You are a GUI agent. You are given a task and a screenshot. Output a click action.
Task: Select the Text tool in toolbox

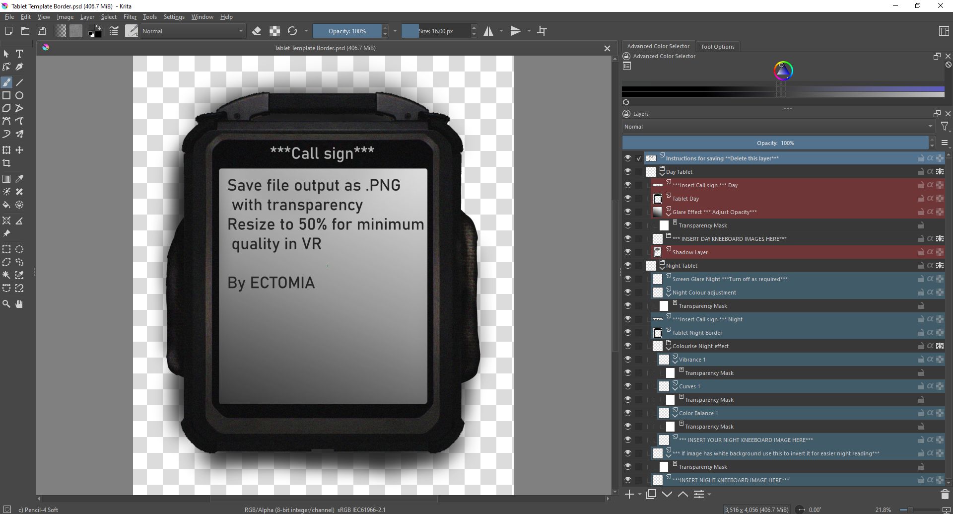[x=19, y=54]
